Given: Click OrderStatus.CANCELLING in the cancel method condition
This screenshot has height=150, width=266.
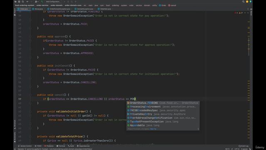Looking at the screenshot, I should tap(86, 99).
